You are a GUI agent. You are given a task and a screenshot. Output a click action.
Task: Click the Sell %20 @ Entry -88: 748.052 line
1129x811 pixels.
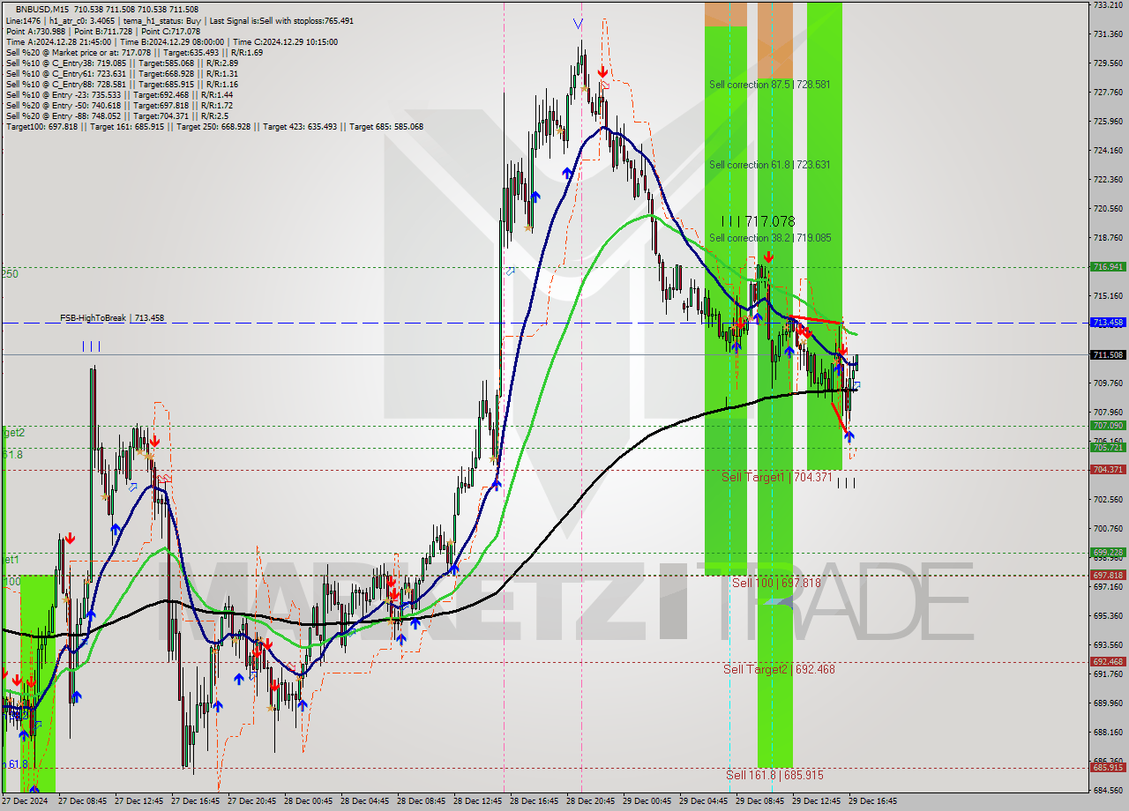point(118,115)
